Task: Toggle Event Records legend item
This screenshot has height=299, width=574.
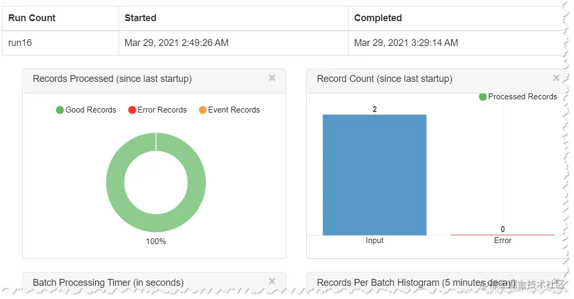Action: [229, 110]
